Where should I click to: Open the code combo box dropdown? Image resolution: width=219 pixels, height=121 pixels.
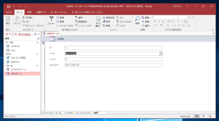pos(161,54)
